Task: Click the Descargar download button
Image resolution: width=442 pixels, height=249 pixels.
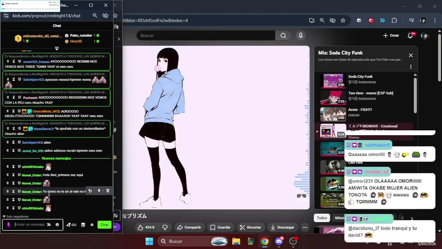Action: (282, 227)
